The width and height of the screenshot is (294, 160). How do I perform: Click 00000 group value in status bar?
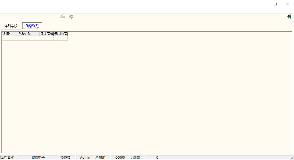120,158
